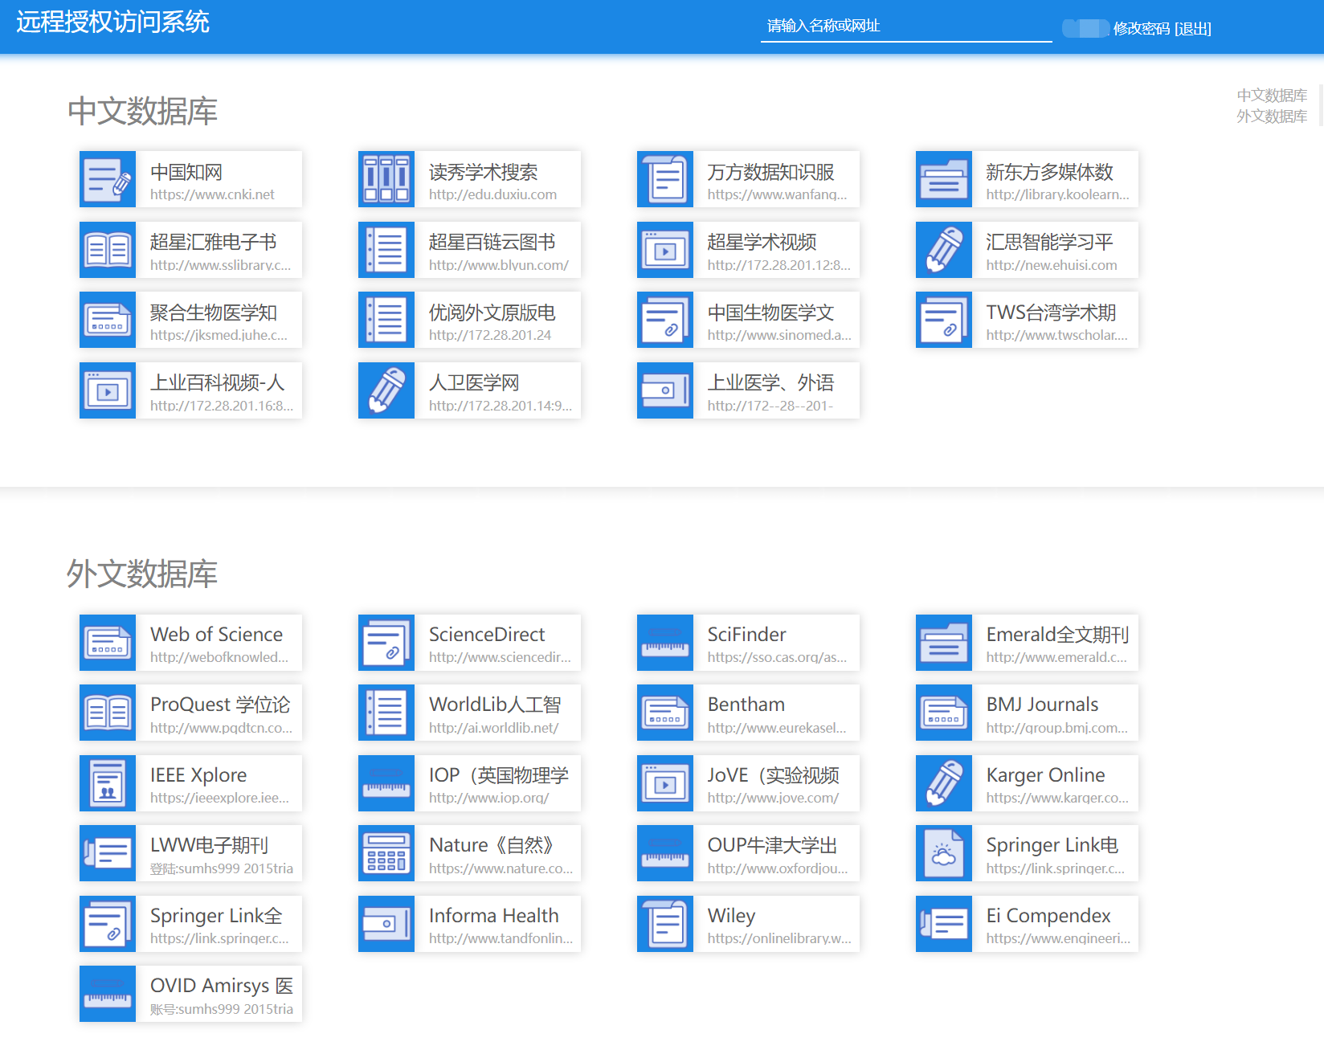Click the Nature calculator-style icon
This screenshot has height=1050, width=1324.
pos(386,853)
